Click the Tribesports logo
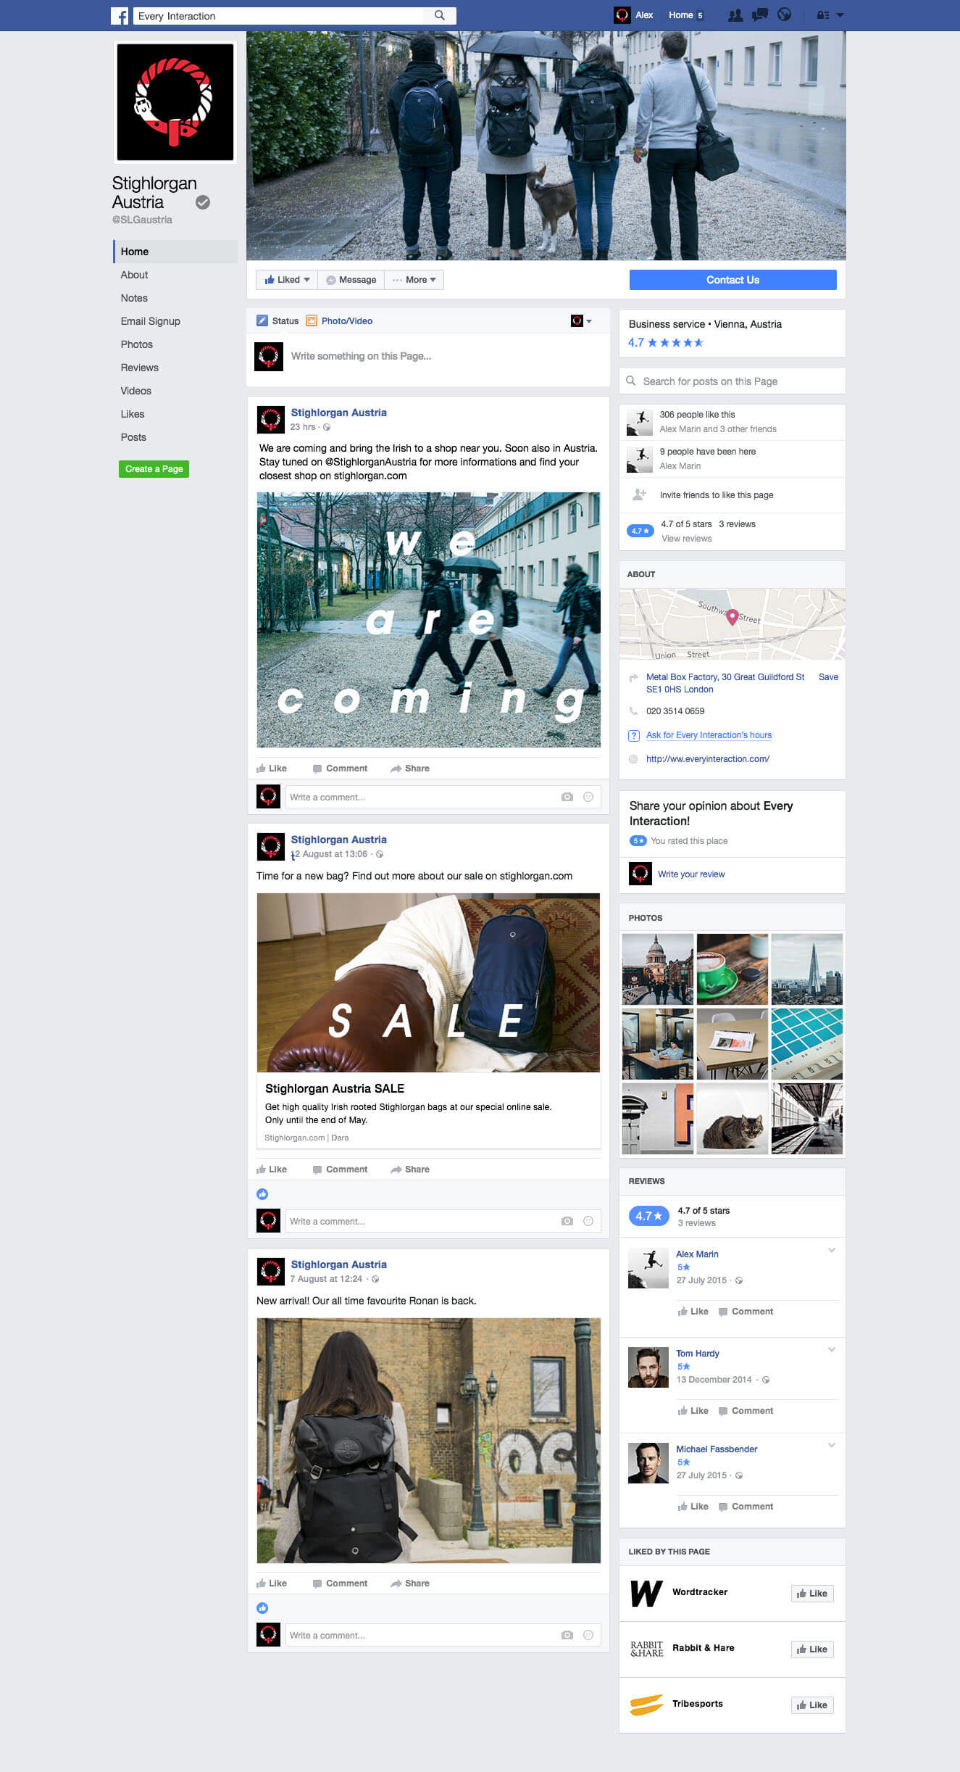This screenshot has height=1772, width=960. point(646,1705)
